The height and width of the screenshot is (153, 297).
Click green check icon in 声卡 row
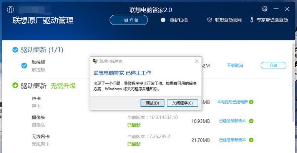click(251, 102)
